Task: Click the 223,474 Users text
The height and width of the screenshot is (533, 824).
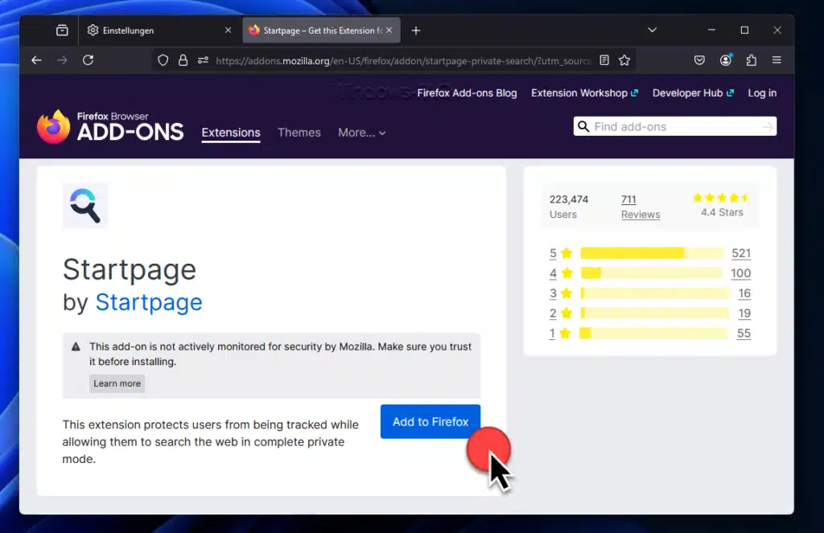Action: [x=569, y=207]
